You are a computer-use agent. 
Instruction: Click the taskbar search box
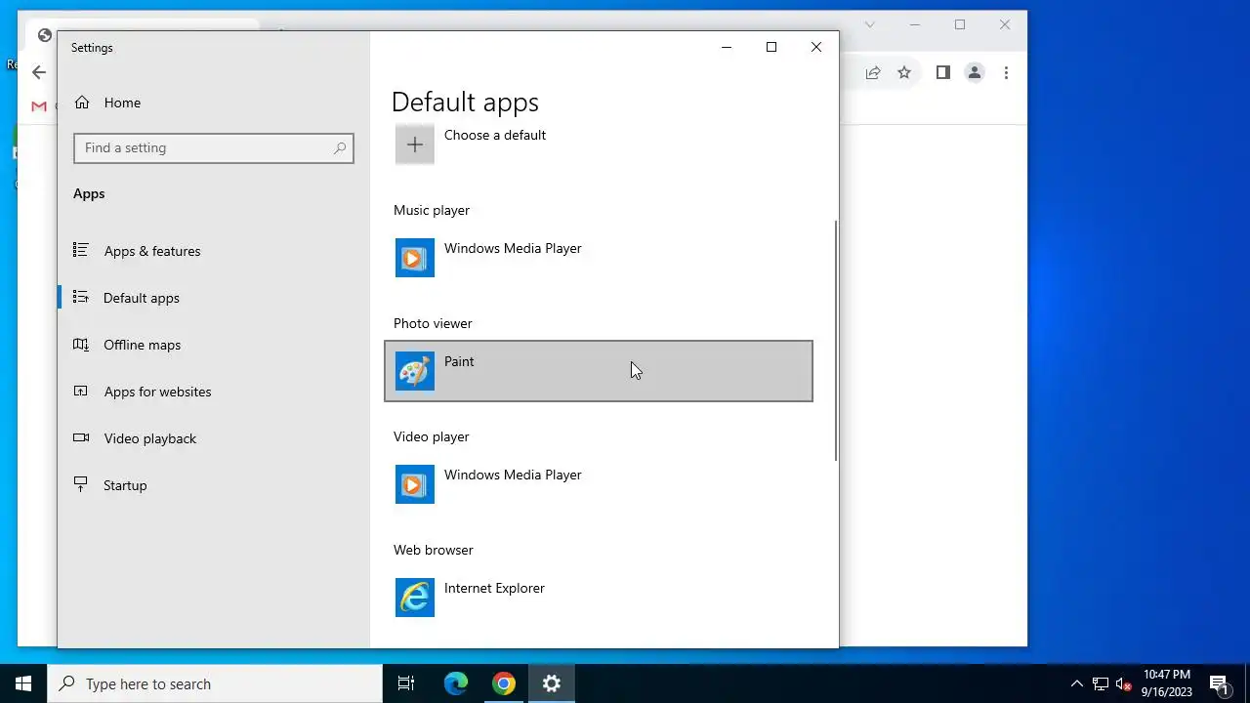[x=215, y=683]
